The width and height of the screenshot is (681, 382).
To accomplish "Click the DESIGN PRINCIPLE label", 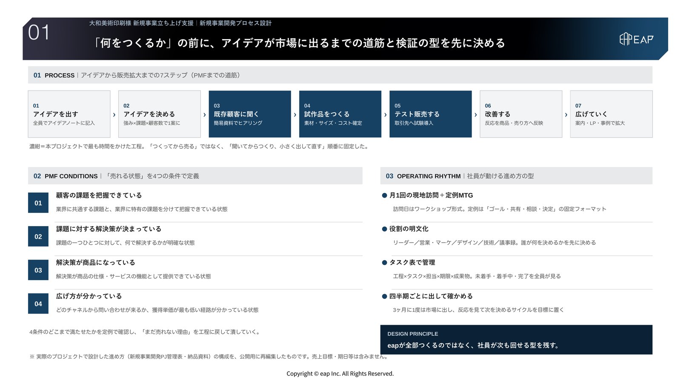I will click(413, 334).
